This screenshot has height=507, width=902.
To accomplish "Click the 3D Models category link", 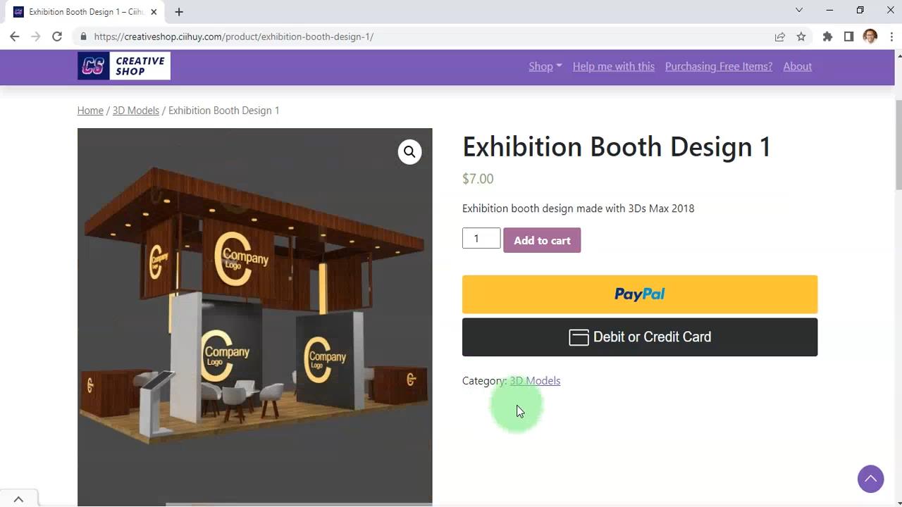I will pos(535,381).
